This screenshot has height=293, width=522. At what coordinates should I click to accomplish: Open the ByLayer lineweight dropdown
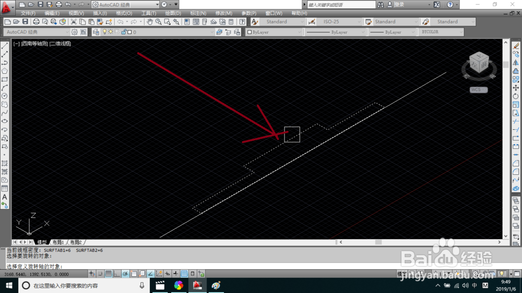pos(392,32)
